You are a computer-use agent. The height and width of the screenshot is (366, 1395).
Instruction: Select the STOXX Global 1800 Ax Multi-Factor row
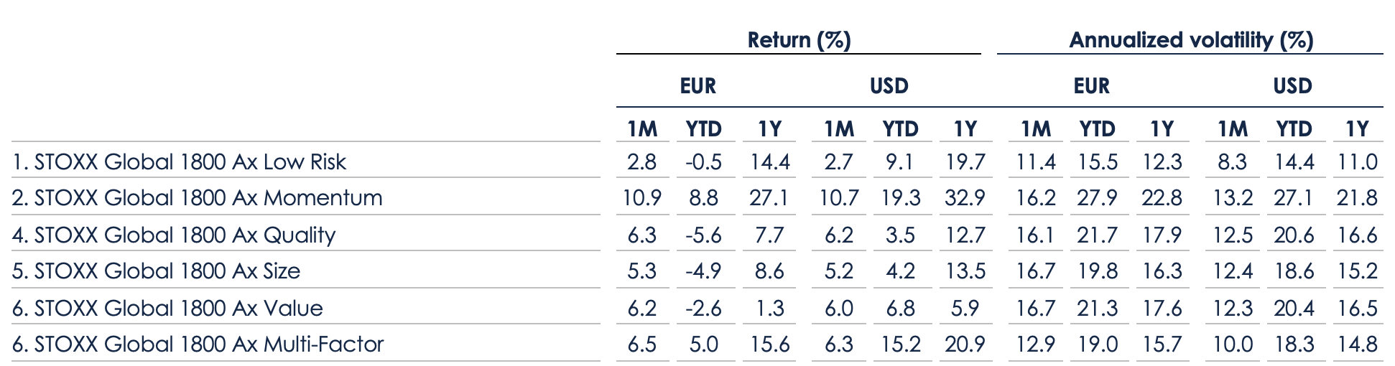[198, 344]
